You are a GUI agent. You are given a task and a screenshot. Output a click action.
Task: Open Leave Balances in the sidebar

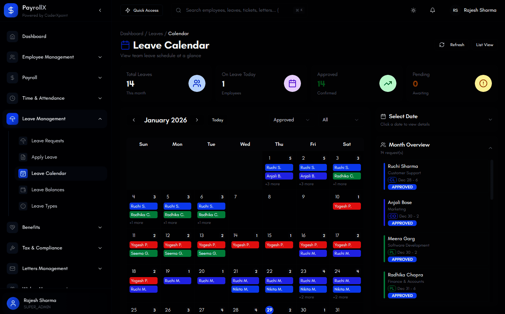(x=48, y=190)
